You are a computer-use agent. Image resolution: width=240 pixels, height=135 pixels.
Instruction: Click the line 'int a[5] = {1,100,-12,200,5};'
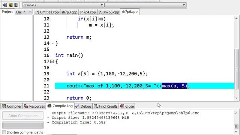coord(107,74)
